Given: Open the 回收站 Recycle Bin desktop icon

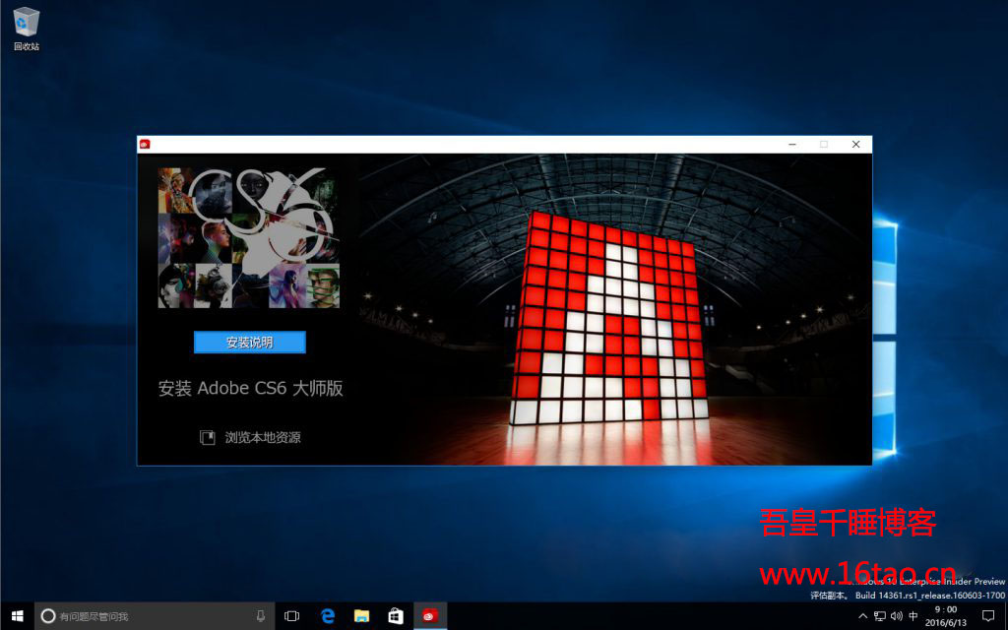Looking at the screenshot, I should click(x=27, y=29).
